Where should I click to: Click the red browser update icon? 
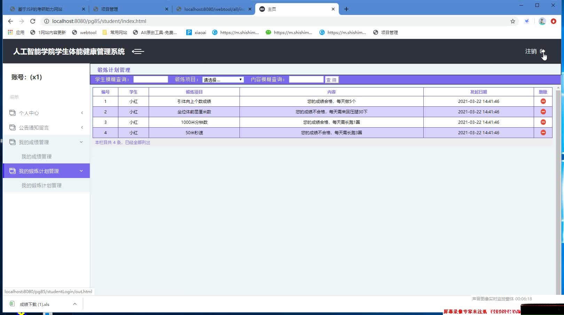tap(554, 21)
